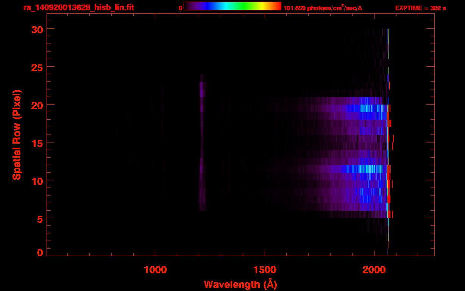465x291 pixels.
Task: Click the x-axis tick label 1500
Action: [265, 270]
